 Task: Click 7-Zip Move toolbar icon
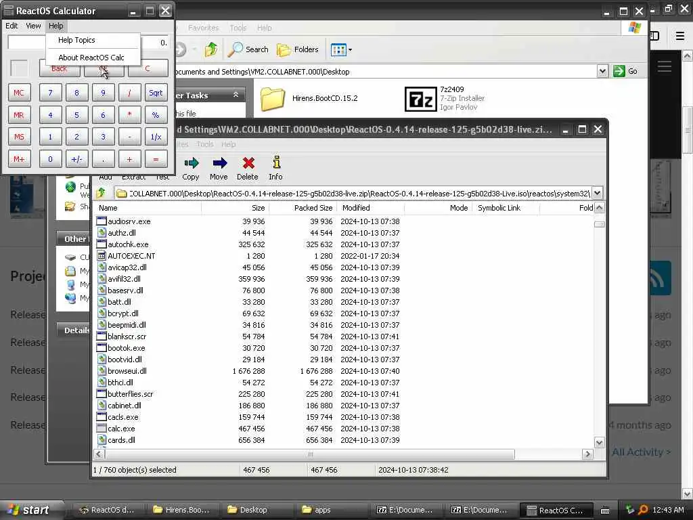click(219, 169)
